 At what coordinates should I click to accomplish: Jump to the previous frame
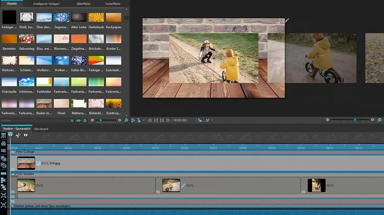click(x=156, y=121)
